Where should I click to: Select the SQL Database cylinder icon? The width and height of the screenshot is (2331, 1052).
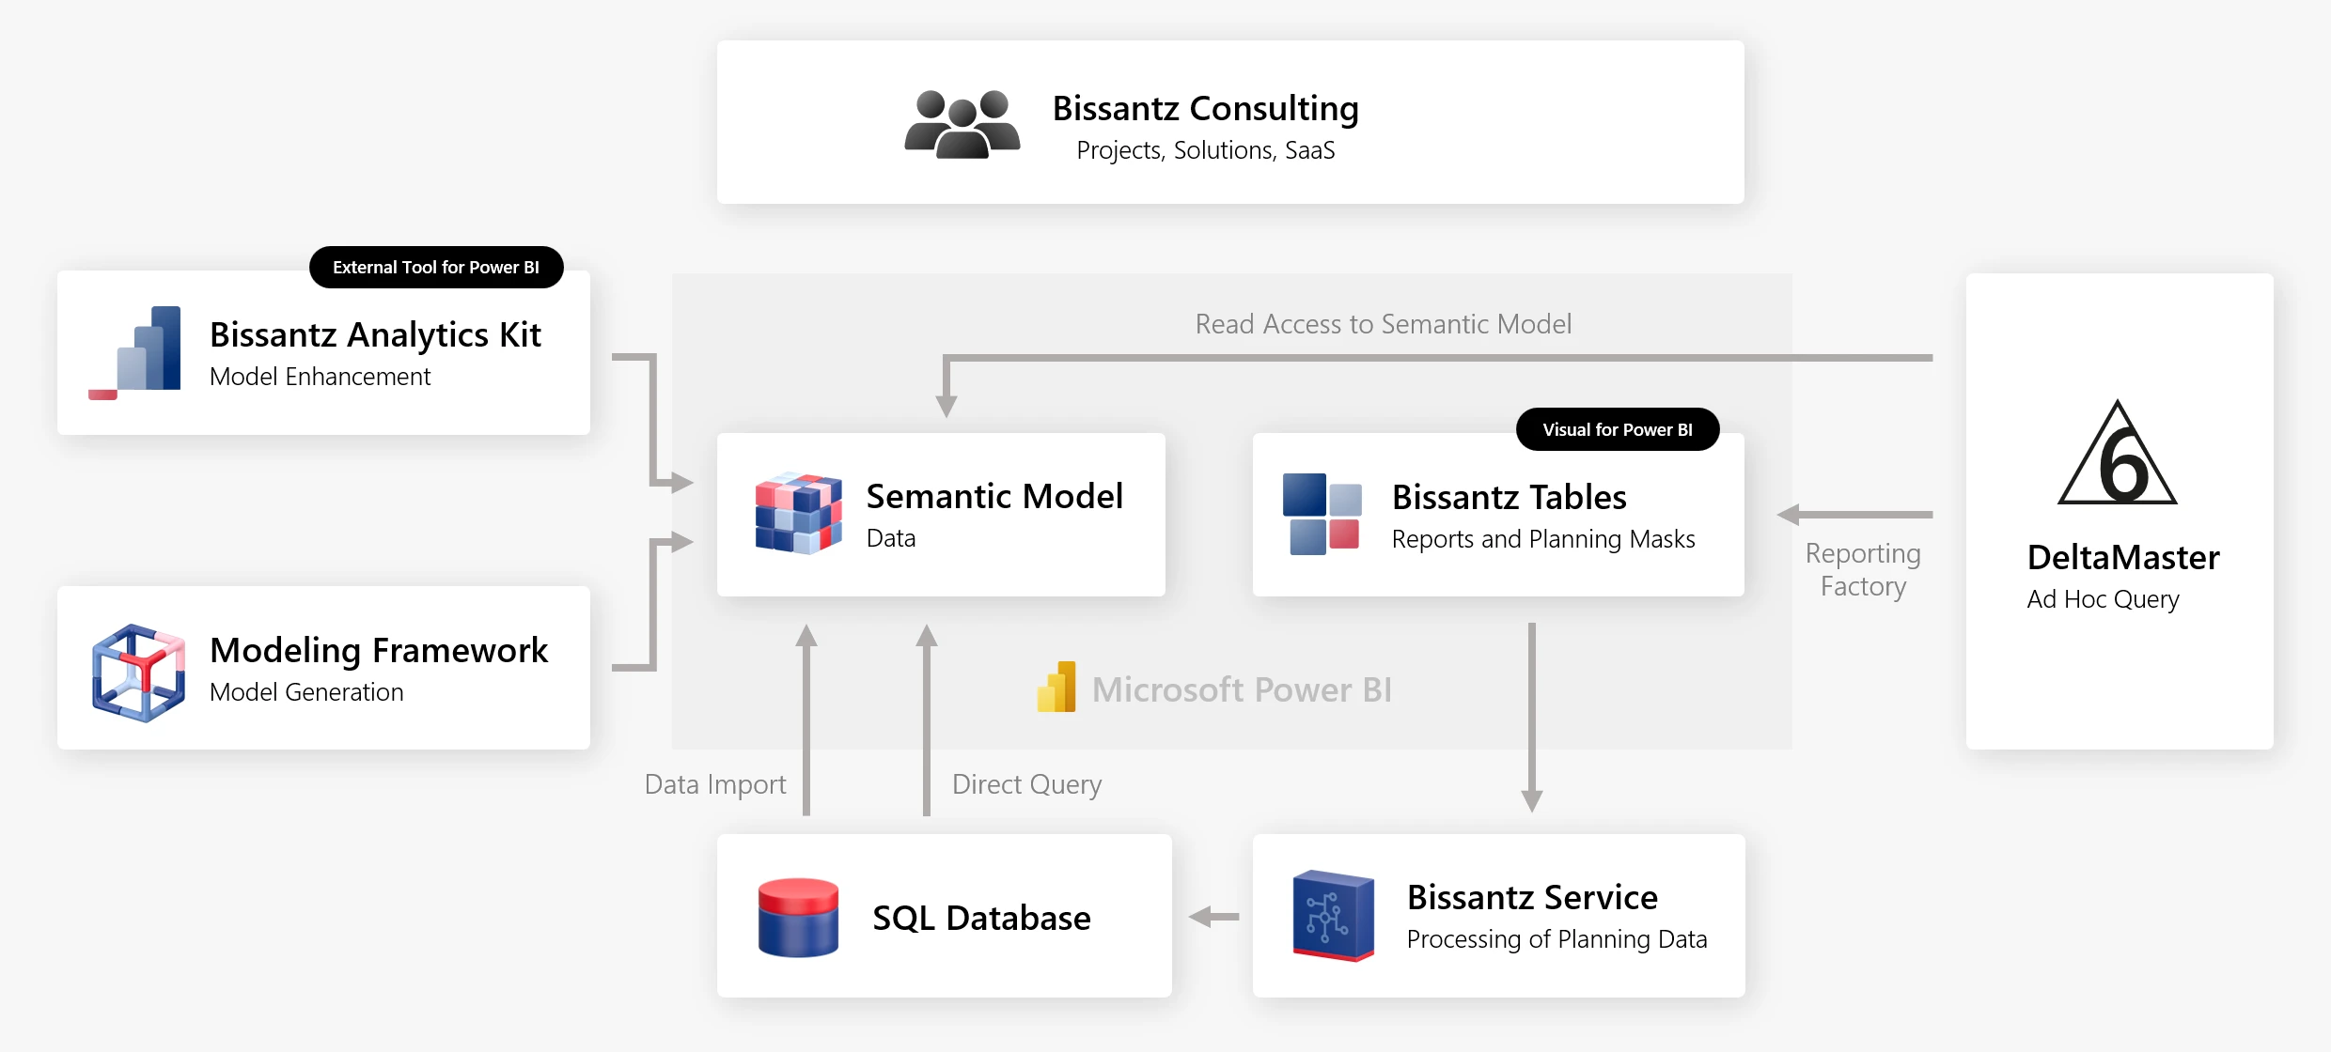[x=797, y=916]
